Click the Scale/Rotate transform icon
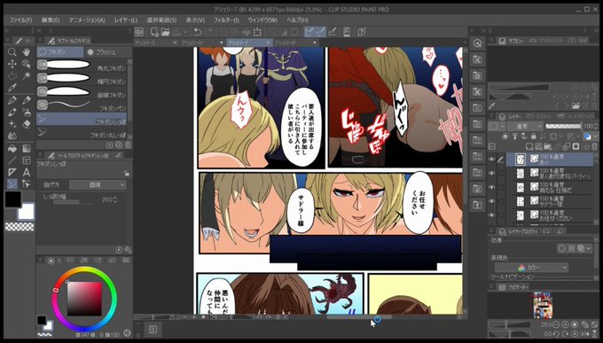The height and width of the screenshot is (343, 603). point(257,32)
